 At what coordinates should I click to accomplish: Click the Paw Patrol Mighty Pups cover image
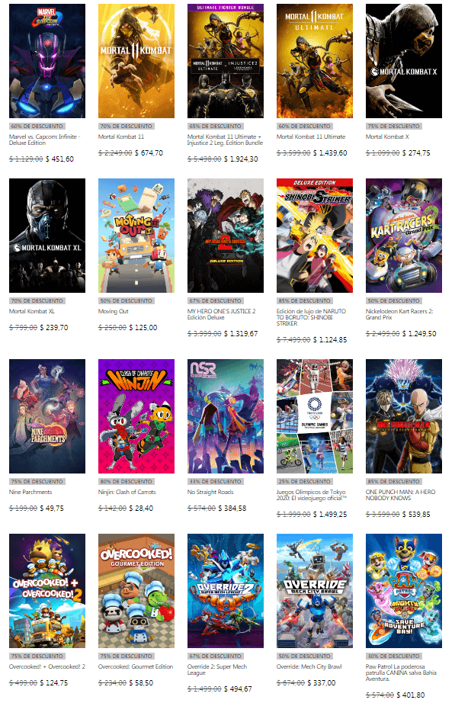404,590
